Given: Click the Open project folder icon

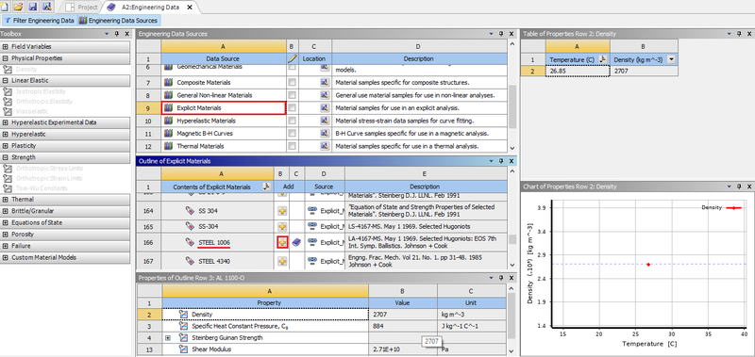Looking at the screenshot, I should click(19, 7).
